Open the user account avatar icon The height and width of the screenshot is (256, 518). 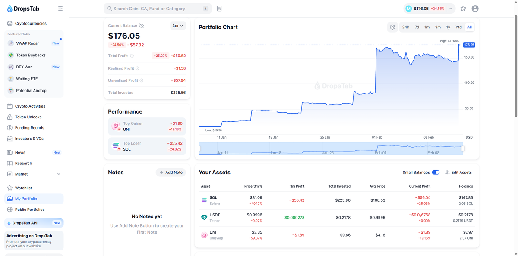475,9
